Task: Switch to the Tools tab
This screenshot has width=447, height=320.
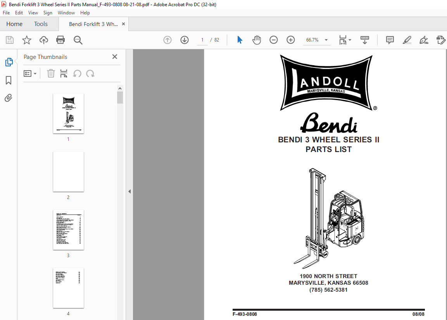Action: [x=41, y=24]
